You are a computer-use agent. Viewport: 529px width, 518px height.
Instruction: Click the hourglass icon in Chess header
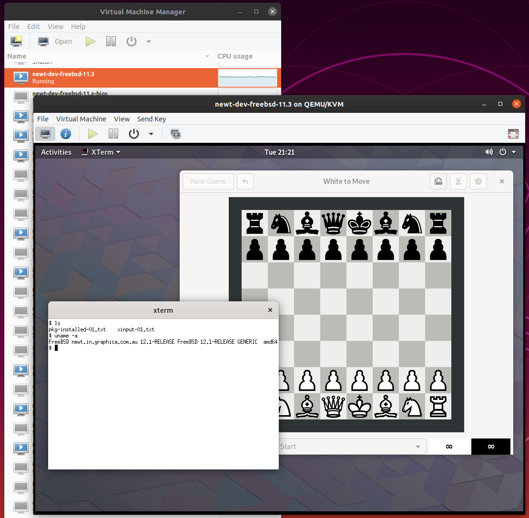[458, 181]
